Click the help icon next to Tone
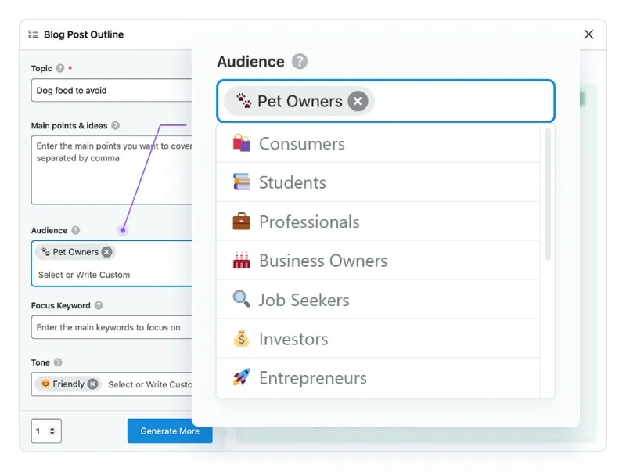 [x=58, y=362]
